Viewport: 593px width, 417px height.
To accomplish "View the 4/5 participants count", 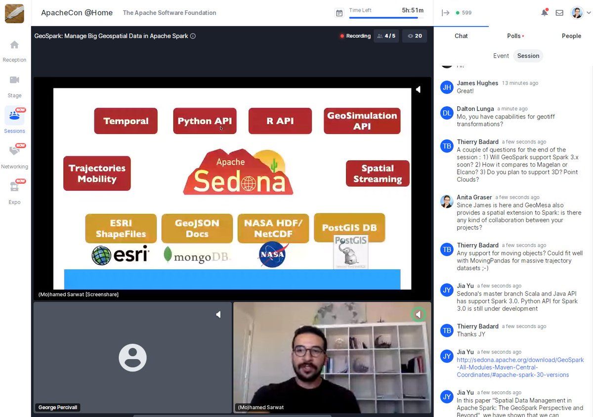I will (386, 36).
